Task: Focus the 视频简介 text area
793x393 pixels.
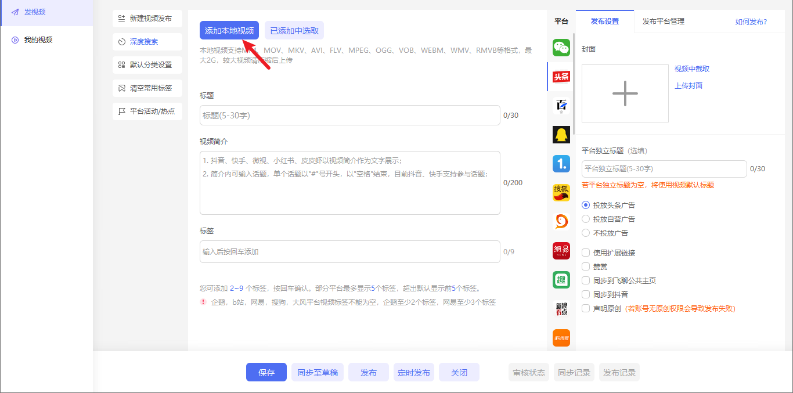Action: coord(350,183)
